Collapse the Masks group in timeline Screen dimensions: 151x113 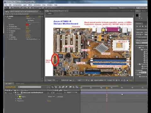click(16, 94)
